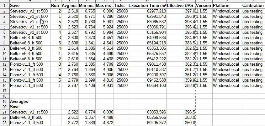Select the averaged Max ms cell 6.036
Image resolution: width=265 pixels, height=126 pixels.
[x=103, y=112]
